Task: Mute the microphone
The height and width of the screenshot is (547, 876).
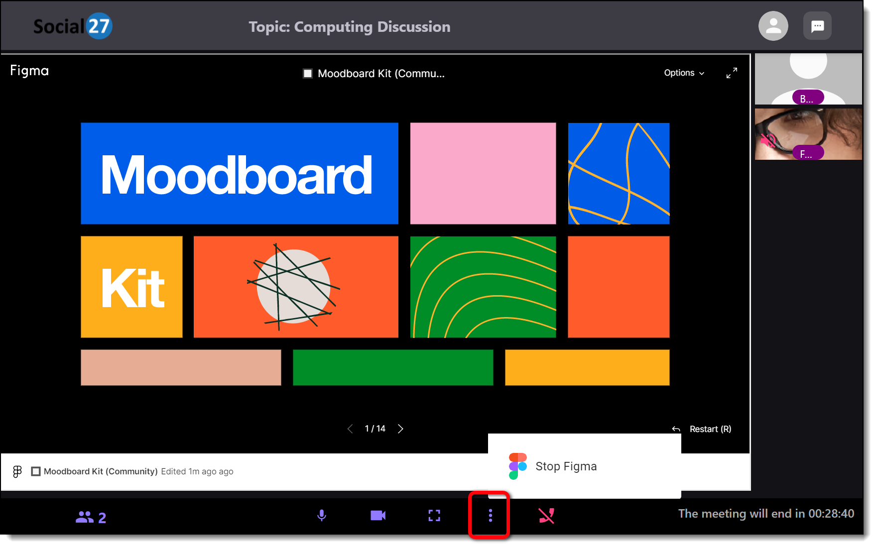Action: pyautogui.click(x=322, y=516)
